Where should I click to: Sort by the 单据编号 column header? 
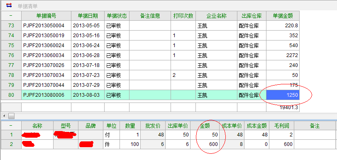pyautogui.click(x=46, y=16)
